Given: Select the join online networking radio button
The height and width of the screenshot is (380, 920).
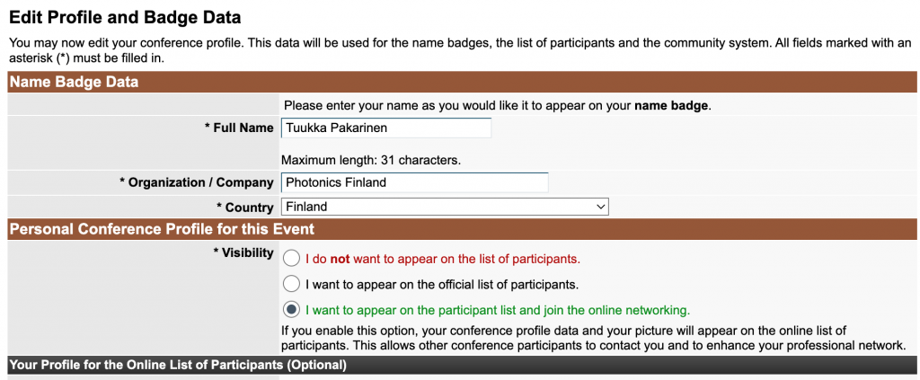Looking at the screenshot, I should [x=291, y=309].
